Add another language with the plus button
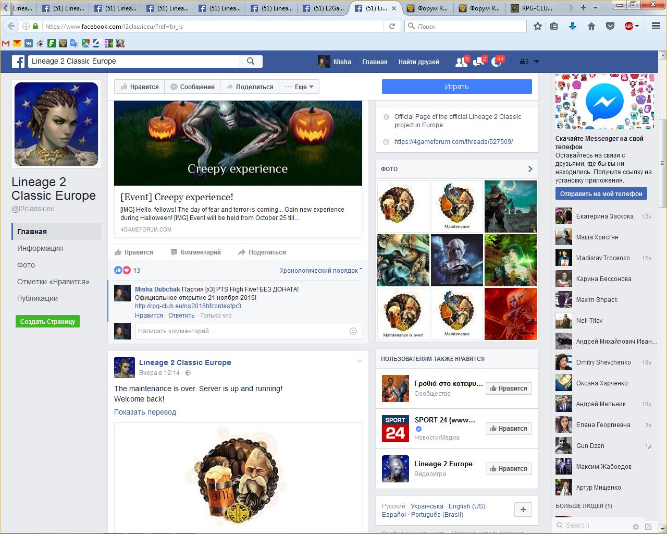Image resolution: width=667 pixels, height=534 pixels. point(523,509)
